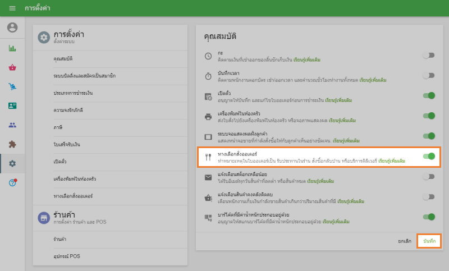The height and width of the screenshot is (271, 449).
Task: Open ร้านค้า under store settings
Action: (x=60, y=239)
